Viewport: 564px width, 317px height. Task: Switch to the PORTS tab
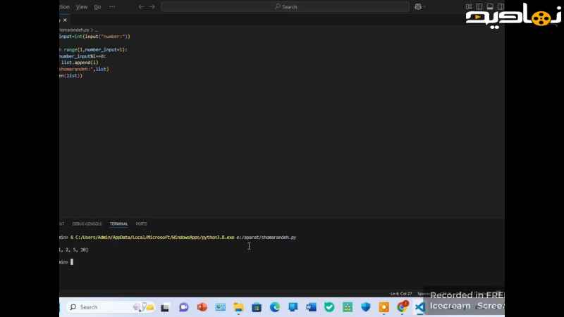pos(142,224)
